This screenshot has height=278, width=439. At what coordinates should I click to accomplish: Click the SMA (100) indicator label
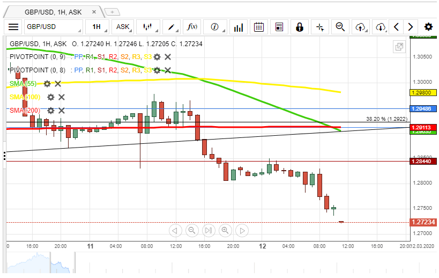(x=25, y=97)
